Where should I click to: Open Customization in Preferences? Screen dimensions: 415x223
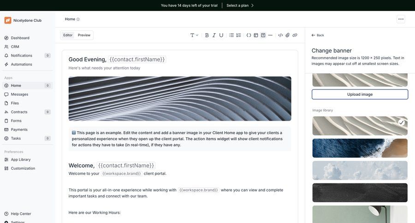tap(28, 168)
